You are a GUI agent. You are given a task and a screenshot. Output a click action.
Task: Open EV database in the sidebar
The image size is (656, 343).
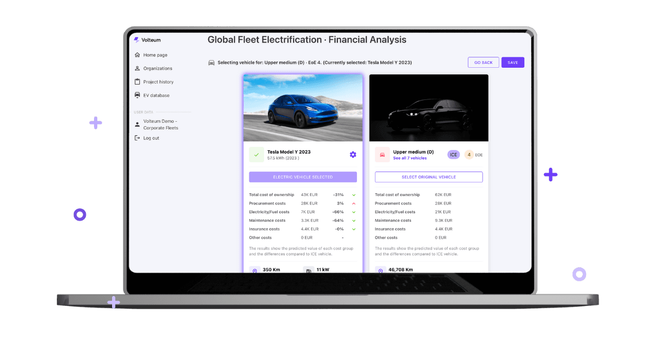pos(156,96)
